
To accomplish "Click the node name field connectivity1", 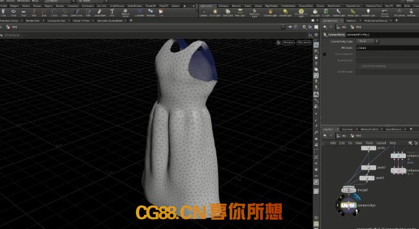I will click(x=383, y=35).
